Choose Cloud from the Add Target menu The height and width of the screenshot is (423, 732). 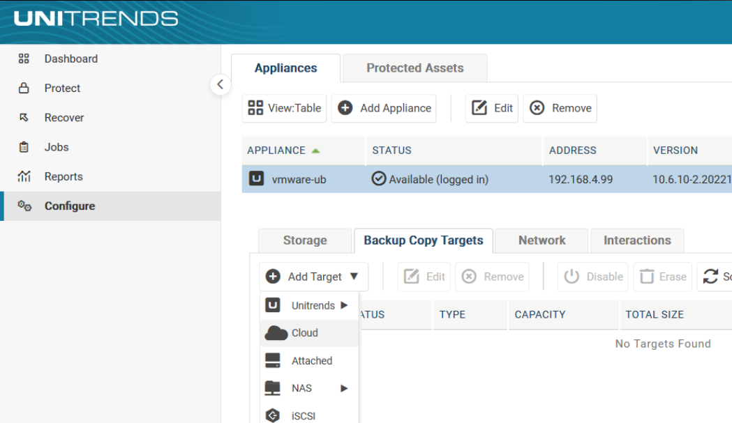pos(309,333)
